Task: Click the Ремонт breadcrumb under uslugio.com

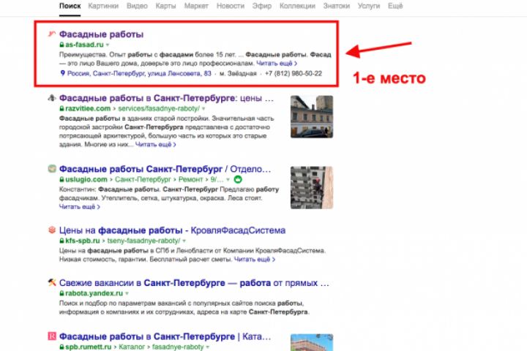Action: (190, 179)
